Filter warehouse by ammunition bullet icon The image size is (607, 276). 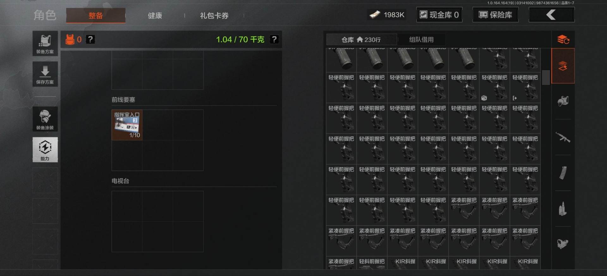(x=563, y=209)
